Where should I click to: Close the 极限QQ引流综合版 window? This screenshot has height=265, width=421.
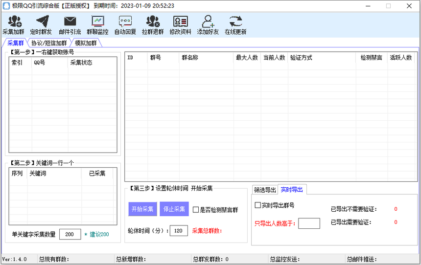[x=409, y=6]
